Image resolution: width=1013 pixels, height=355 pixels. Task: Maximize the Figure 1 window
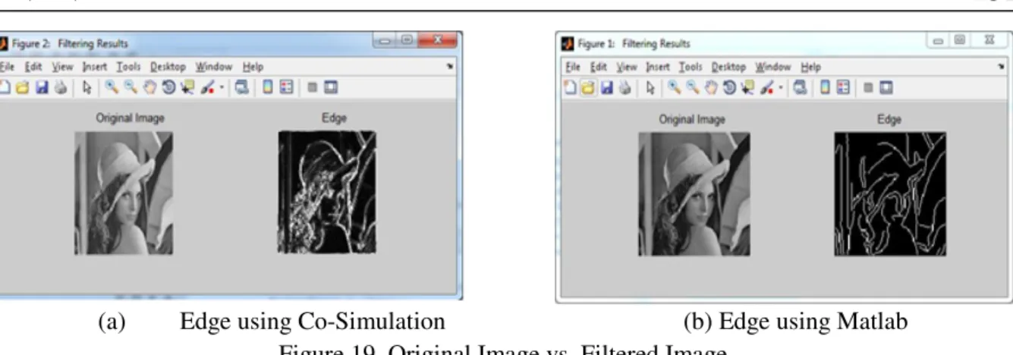[x=960, y=41]
